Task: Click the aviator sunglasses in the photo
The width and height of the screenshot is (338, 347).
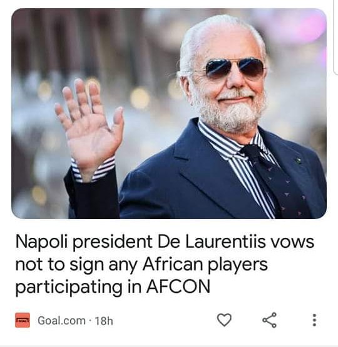Action: pos(235,68)
